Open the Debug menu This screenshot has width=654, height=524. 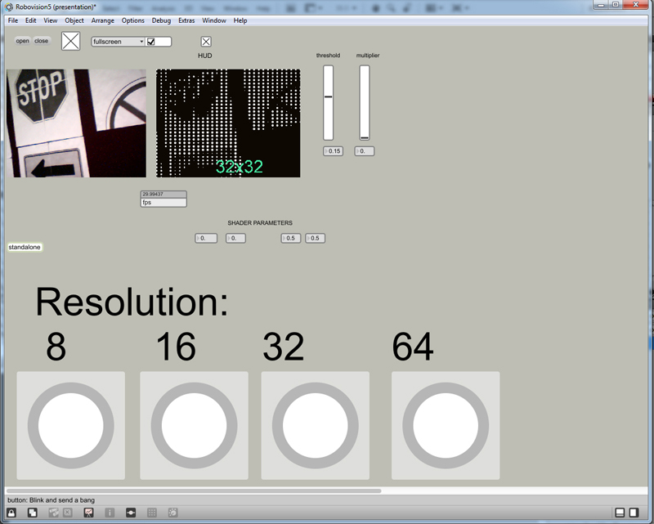[x=161, y=20]
